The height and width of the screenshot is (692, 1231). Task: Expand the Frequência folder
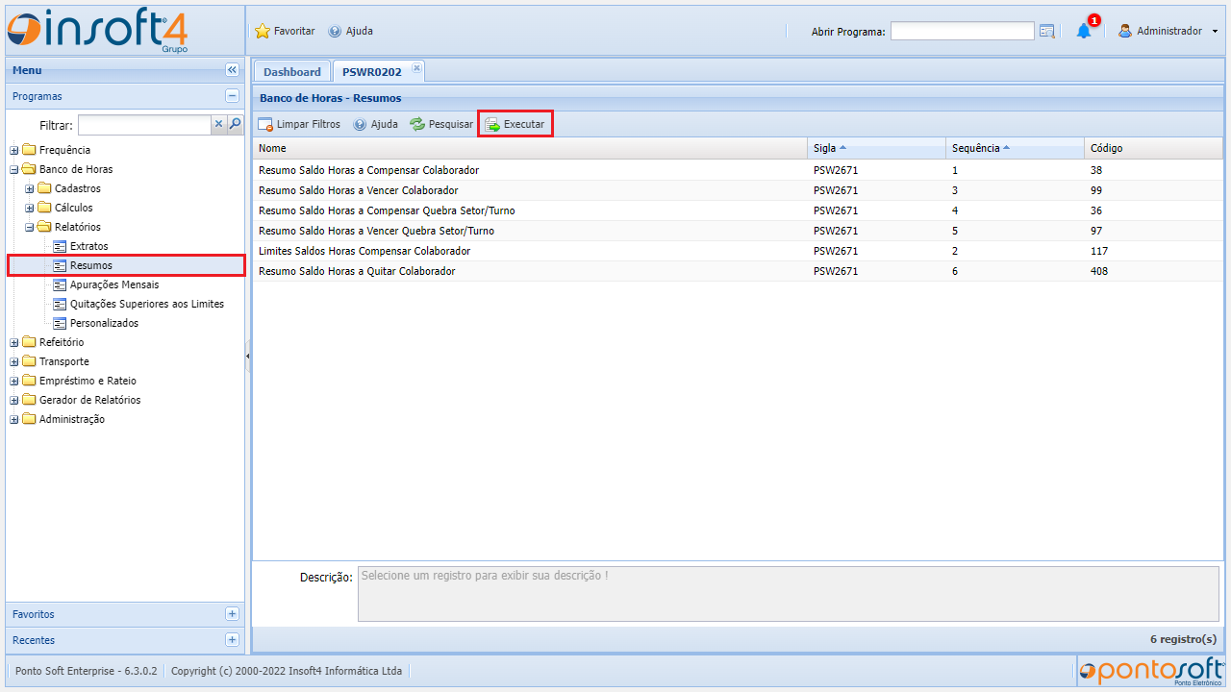pos(14,150)
